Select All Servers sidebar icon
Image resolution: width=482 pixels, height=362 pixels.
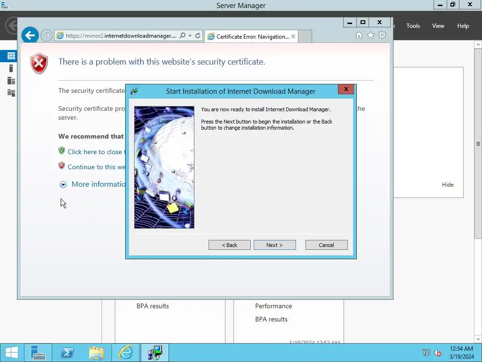point(11,81)
